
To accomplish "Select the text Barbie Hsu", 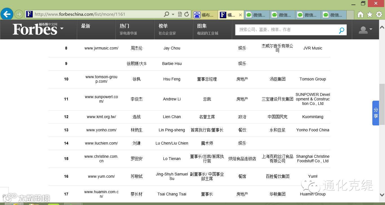I will click(x=172, y=64).
